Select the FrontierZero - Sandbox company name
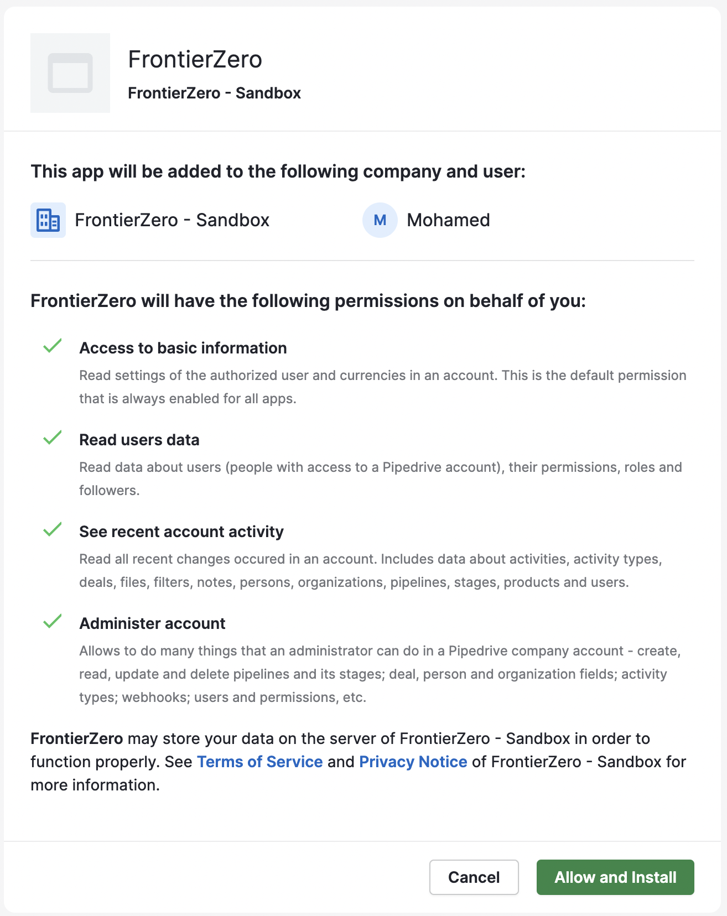Viewport: 727px width, 916px height. 172,220
